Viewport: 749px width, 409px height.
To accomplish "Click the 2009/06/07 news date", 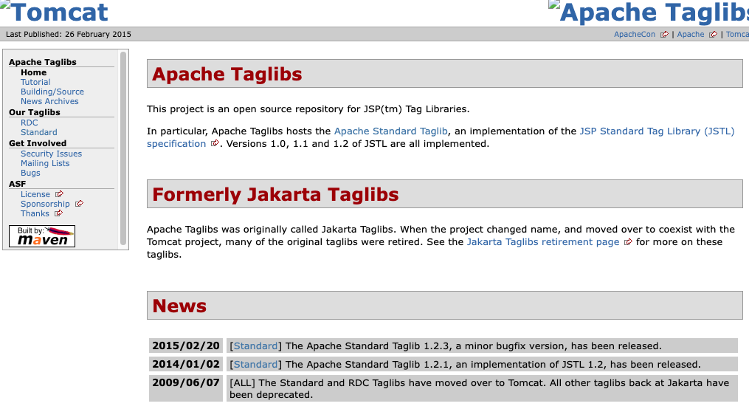I will pos(186,382).
